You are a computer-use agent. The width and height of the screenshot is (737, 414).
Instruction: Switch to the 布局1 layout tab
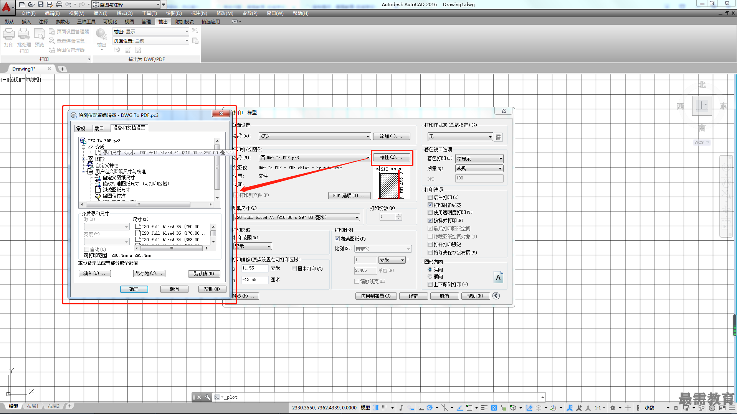[33, 406]
